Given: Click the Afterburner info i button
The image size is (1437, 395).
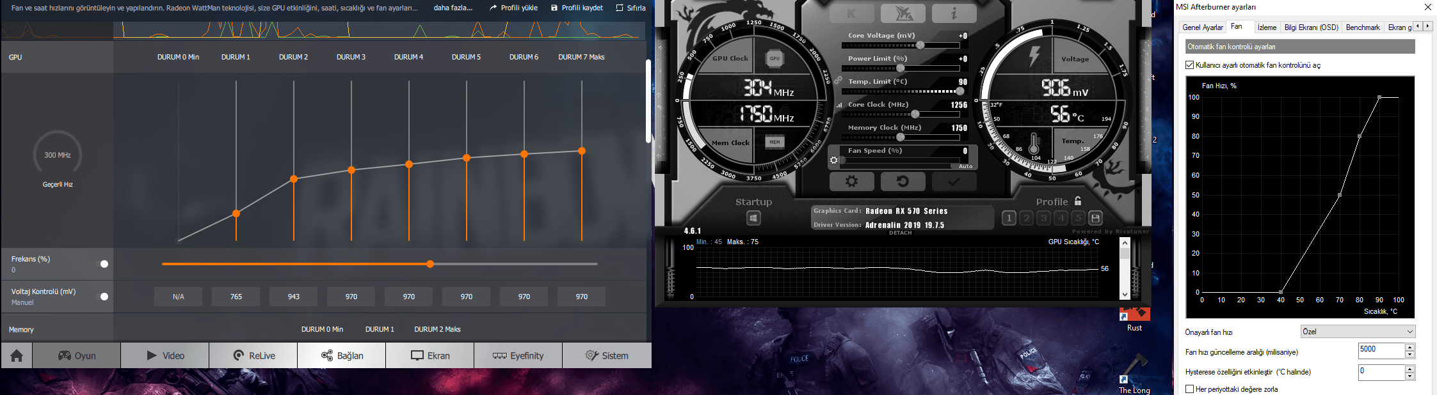Looking at the screenshot, I should pyautogui.click(x=954, y=13).
